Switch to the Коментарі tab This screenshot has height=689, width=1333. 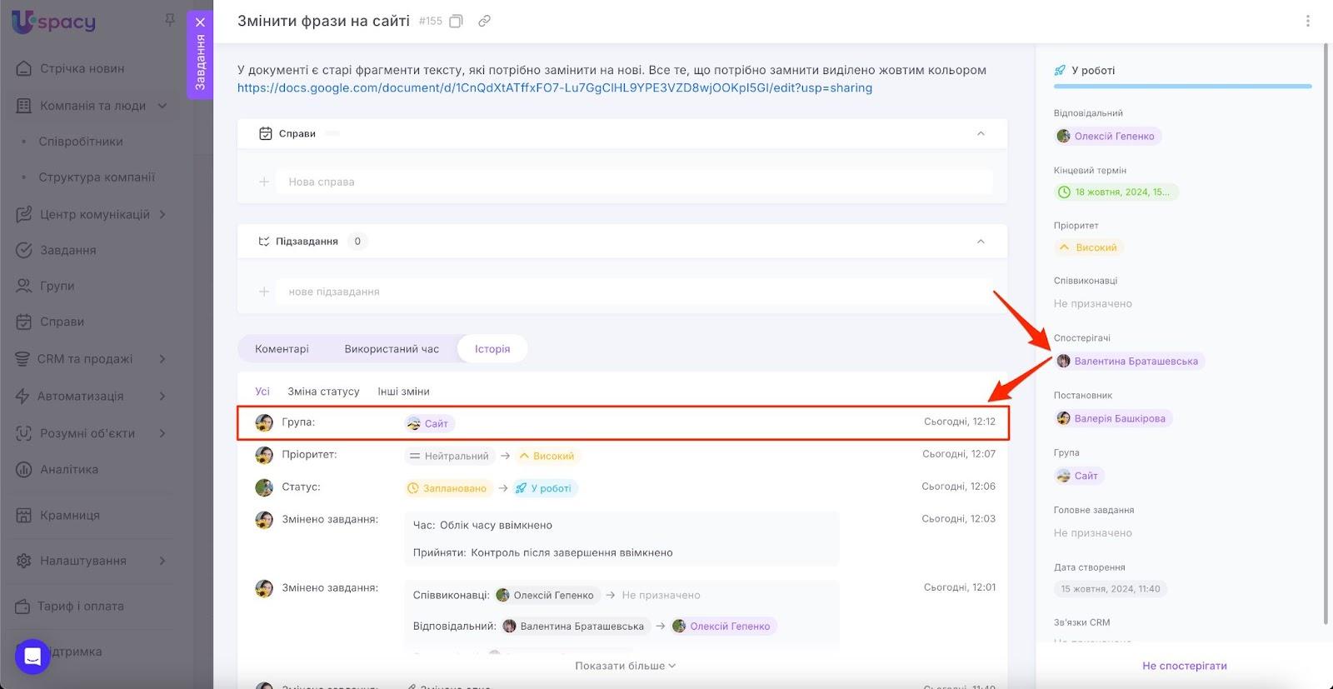click(282, 349)
